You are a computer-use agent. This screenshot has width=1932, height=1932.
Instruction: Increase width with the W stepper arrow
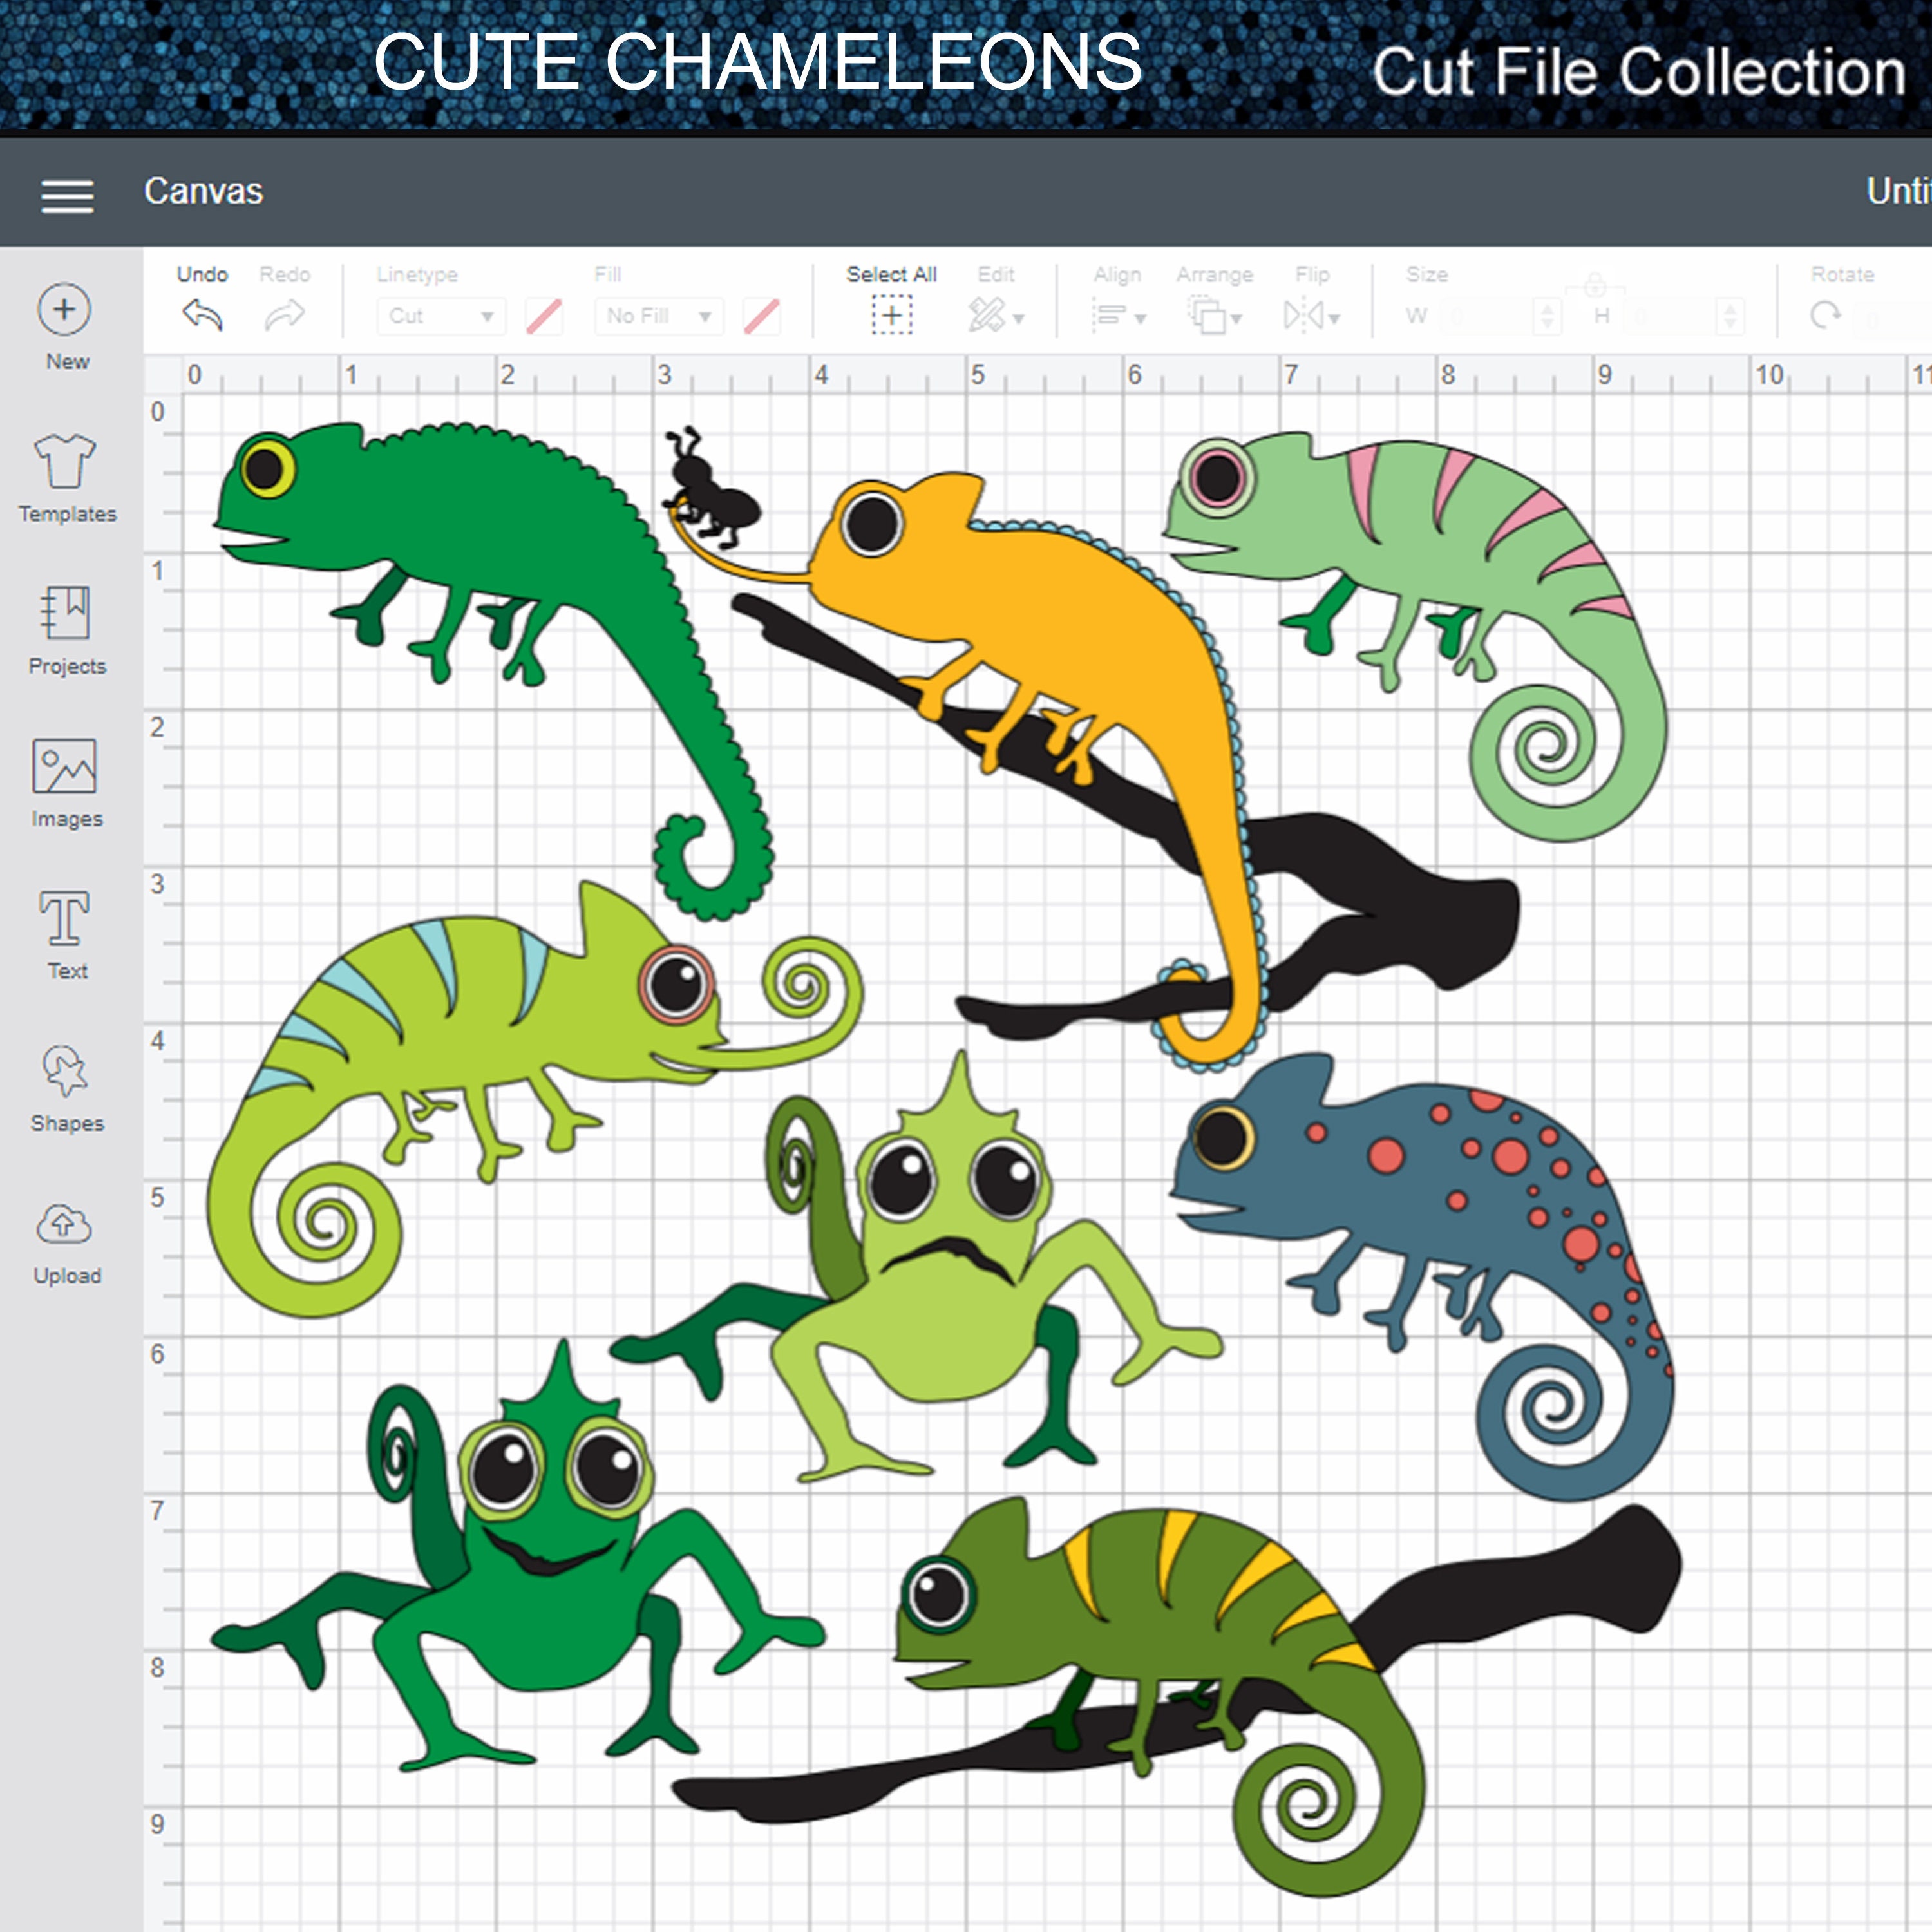[1546, 308]
